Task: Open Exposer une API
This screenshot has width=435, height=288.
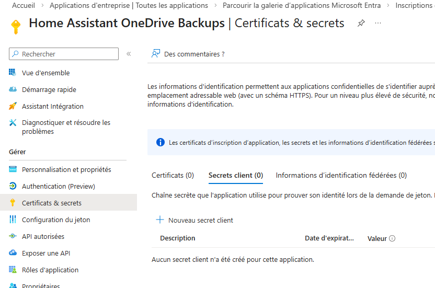Action: (46, 253)
